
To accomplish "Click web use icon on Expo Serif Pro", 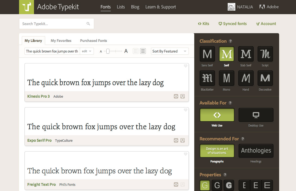I will tap(176, 140).
